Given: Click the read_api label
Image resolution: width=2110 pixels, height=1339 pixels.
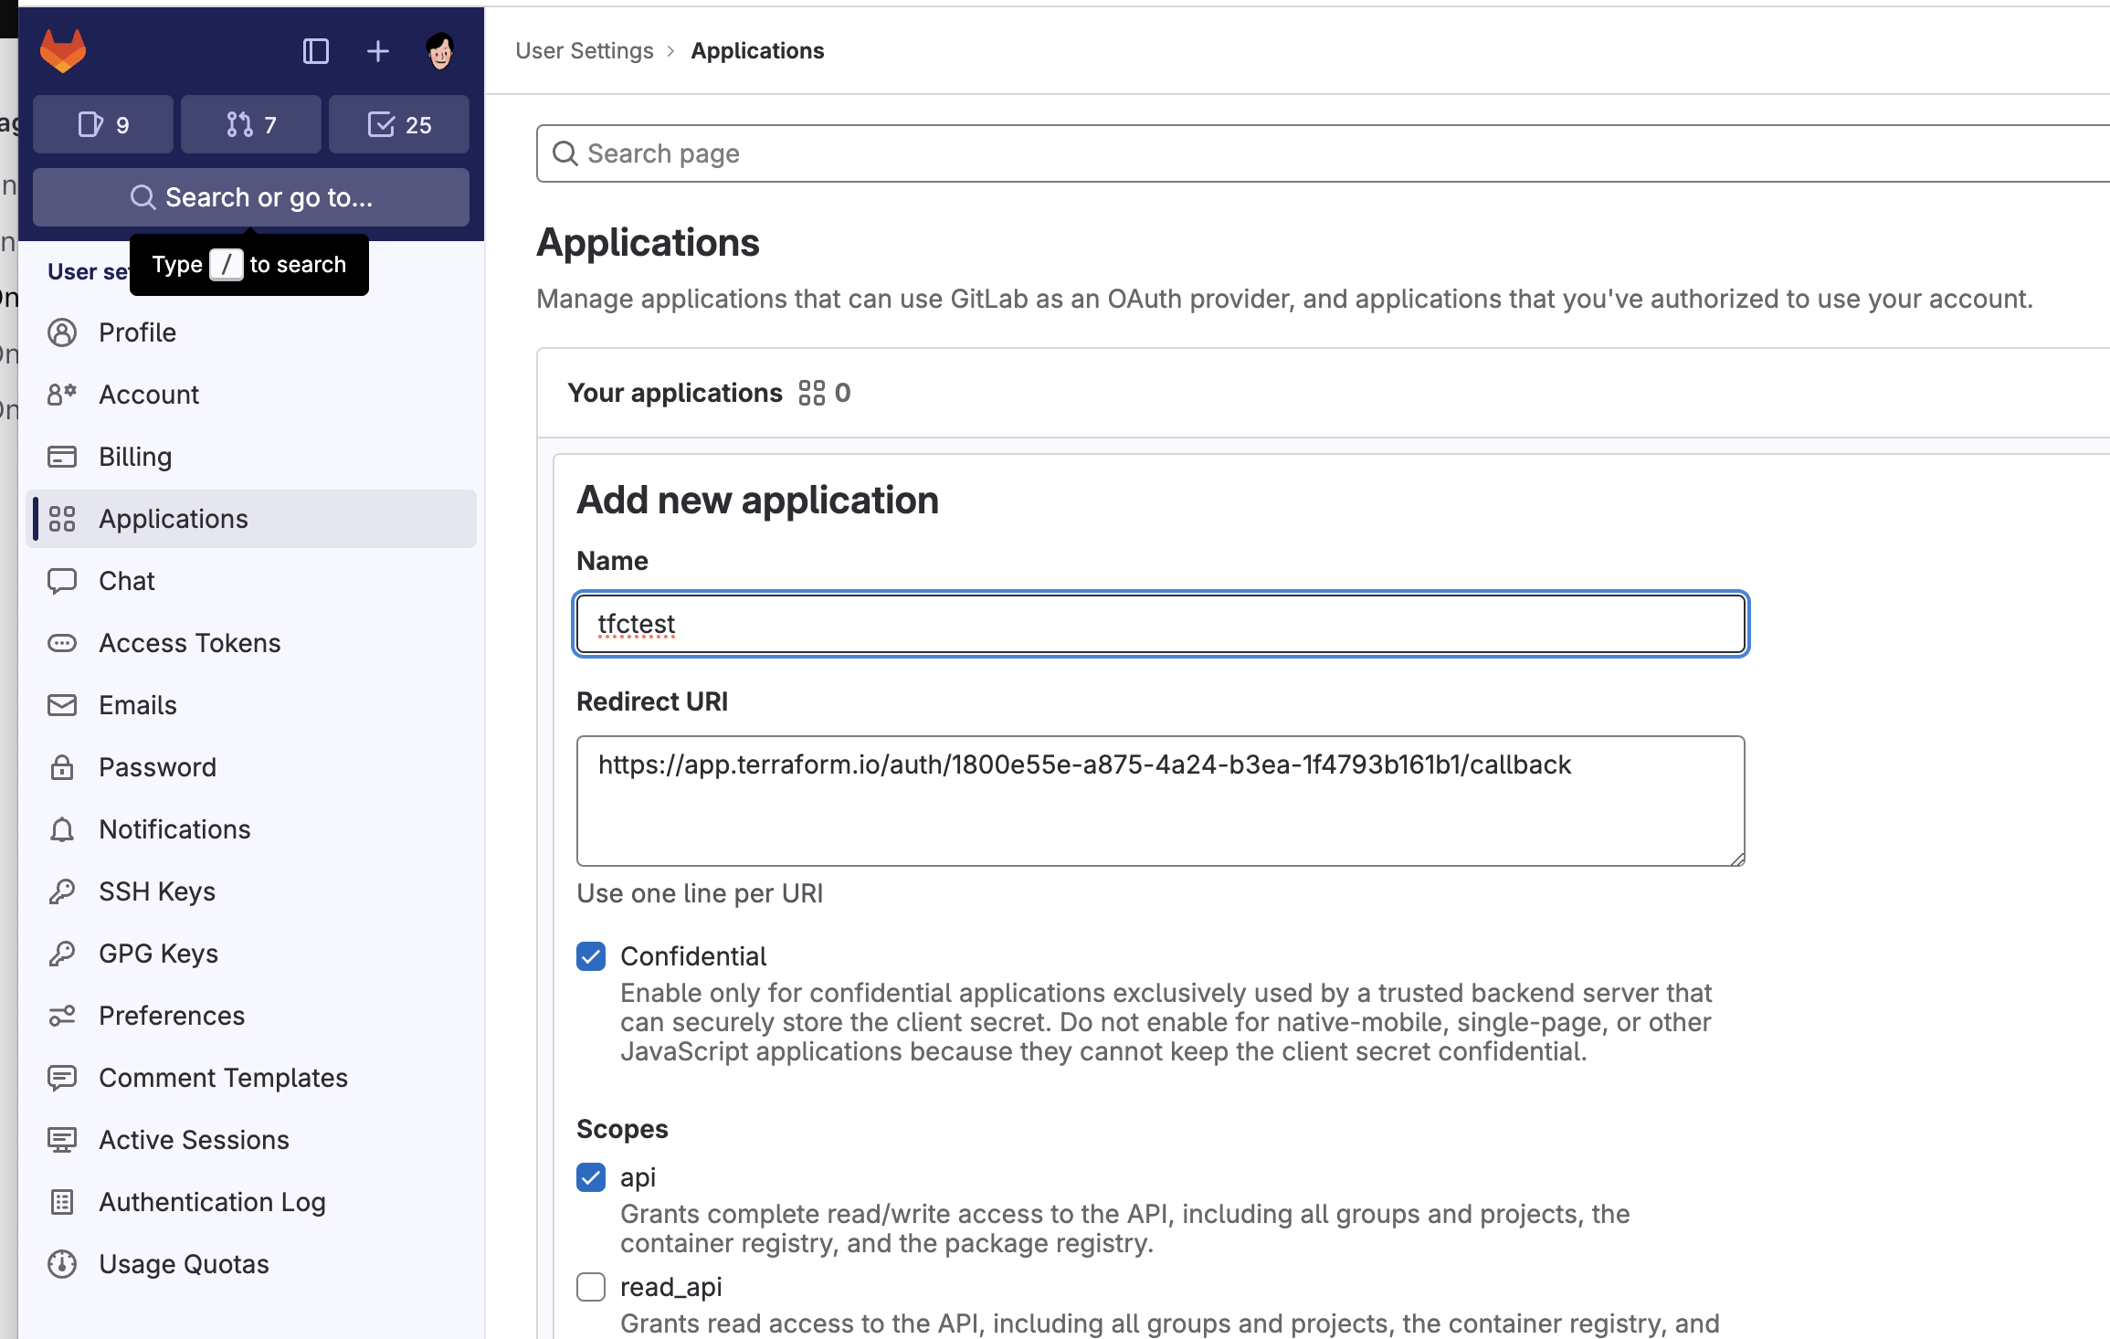Looking at the screenshot, I should [x=671, y=1287].
